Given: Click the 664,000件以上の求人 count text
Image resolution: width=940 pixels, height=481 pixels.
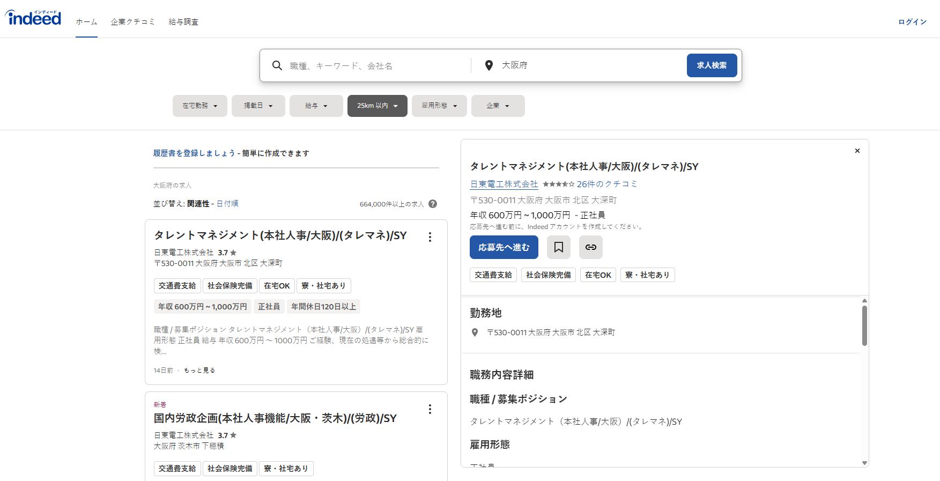Looking at the screenshot, I should (391, 204).
